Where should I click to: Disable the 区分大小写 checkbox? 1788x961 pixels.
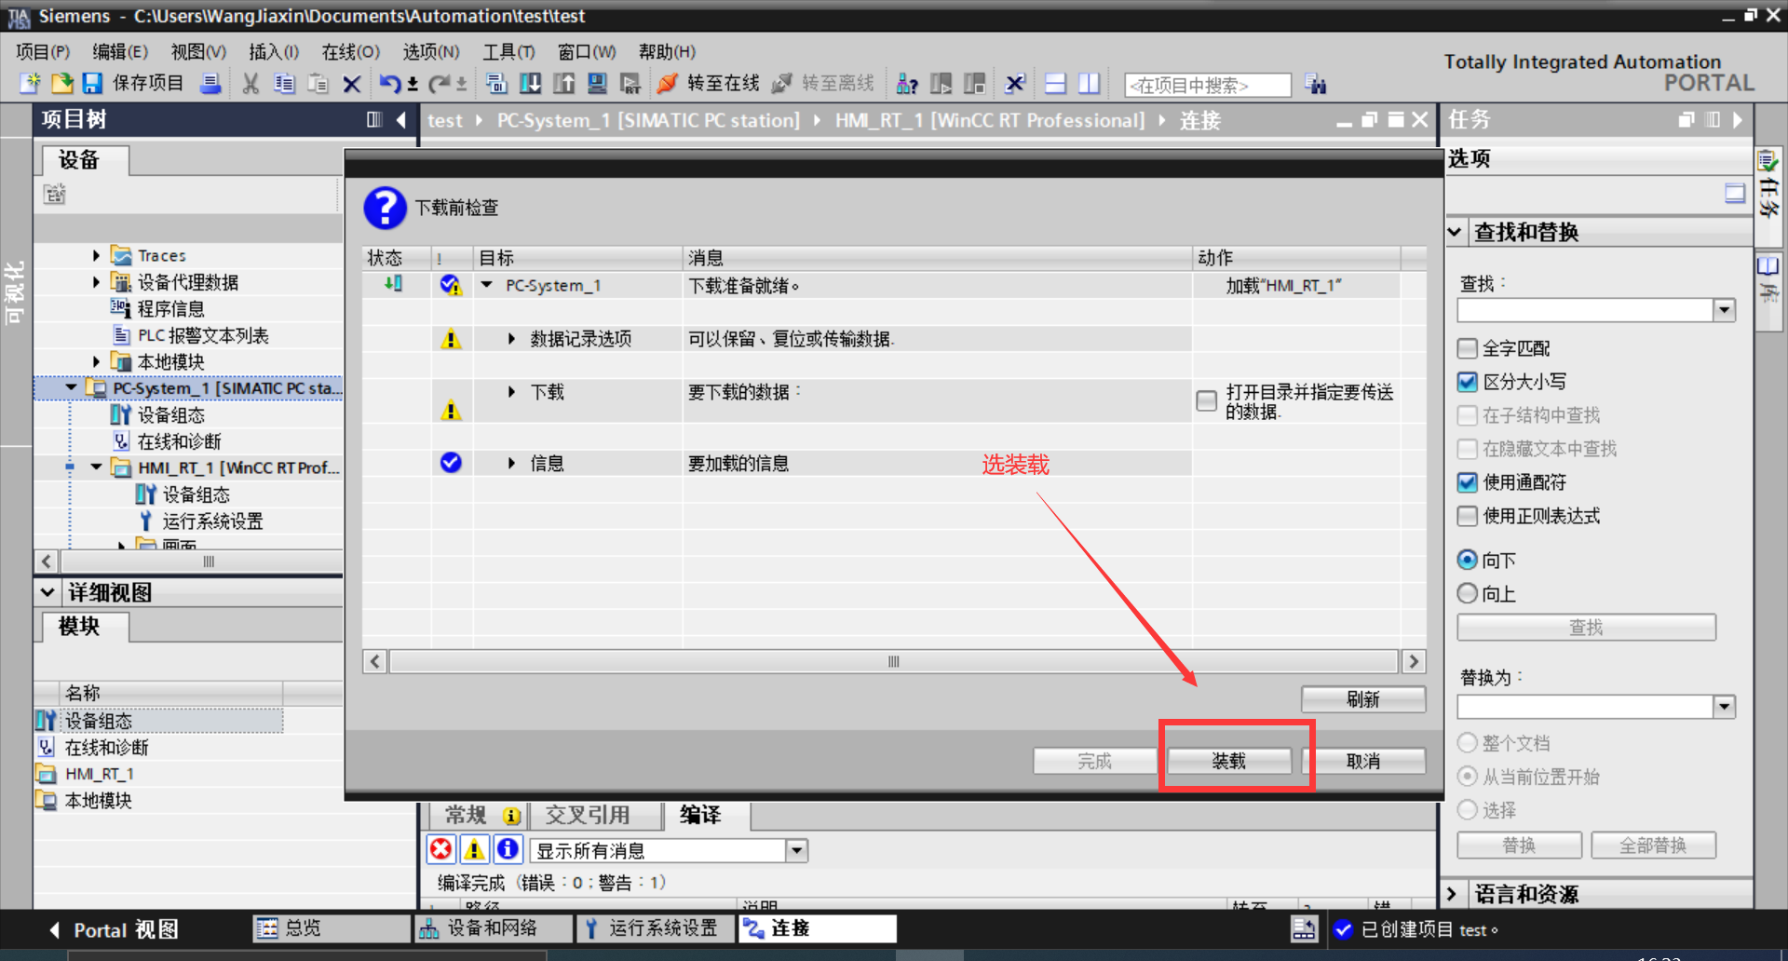pyautogui.click(x=1467, y=381)
